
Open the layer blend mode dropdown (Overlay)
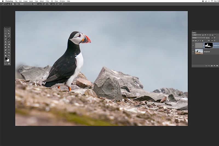tap(198, 38)
